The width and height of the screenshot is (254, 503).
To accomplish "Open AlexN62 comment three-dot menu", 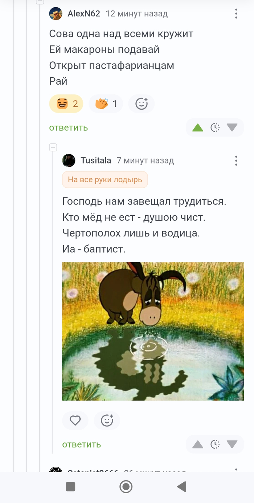I will point(236,14).
